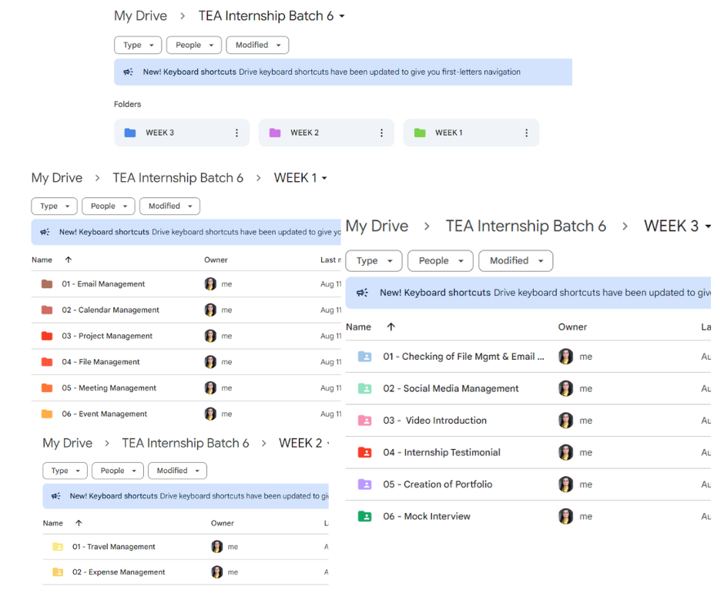Click the 04 - File Management folder icon
Viewport: 724px width, 607px height.
(x=47, y=362)
